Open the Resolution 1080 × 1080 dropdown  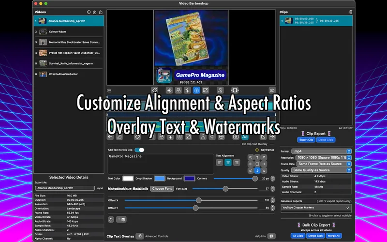[x=324, y=158]
